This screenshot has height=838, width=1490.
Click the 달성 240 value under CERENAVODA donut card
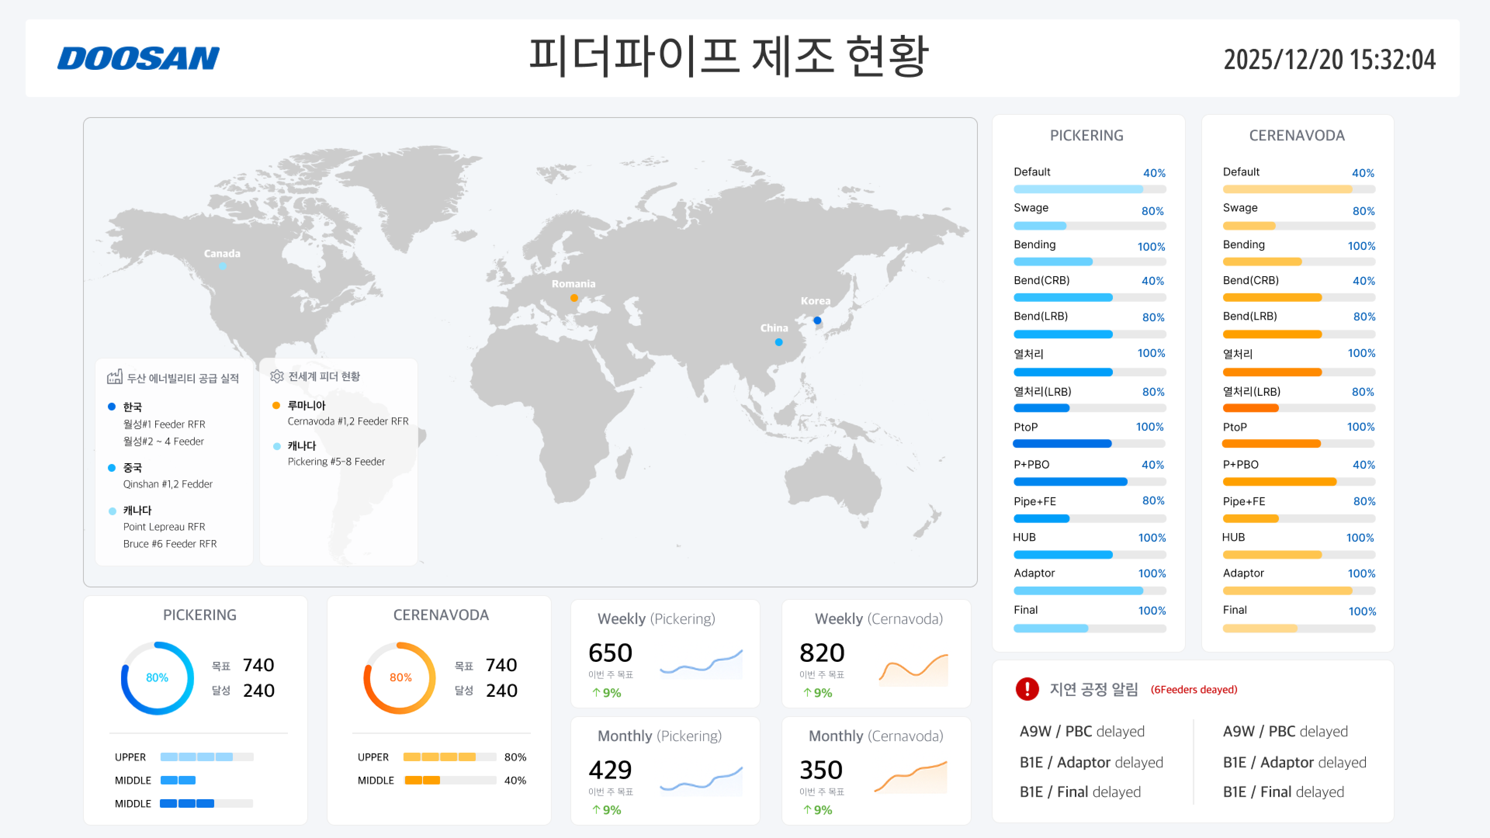[501, 691]
